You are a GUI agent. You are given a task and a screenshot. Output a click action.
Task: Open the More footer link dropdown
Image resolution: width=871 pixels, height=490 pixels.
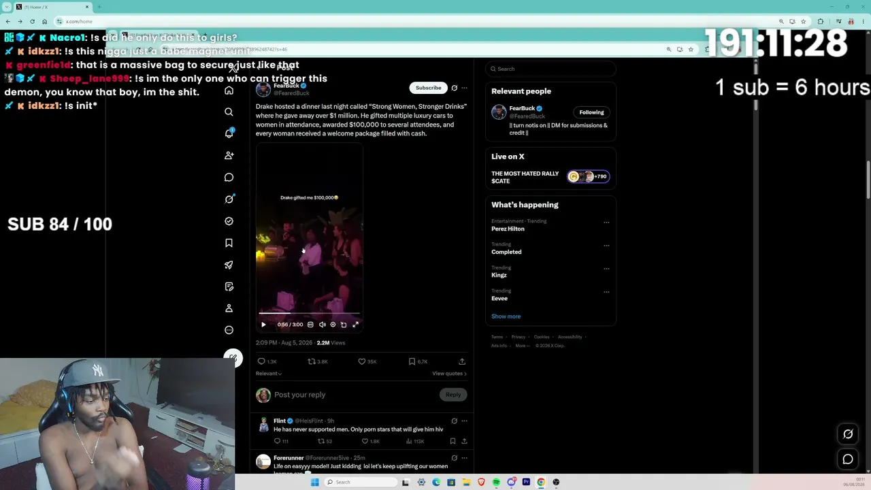click(x=522, y=346)
